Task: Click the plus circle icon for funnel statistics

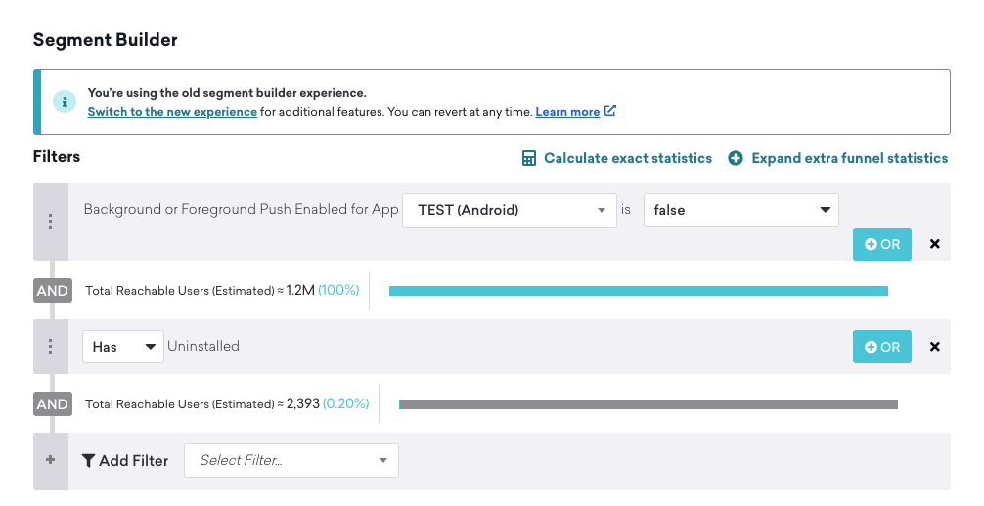Action: tap(736, 158)
